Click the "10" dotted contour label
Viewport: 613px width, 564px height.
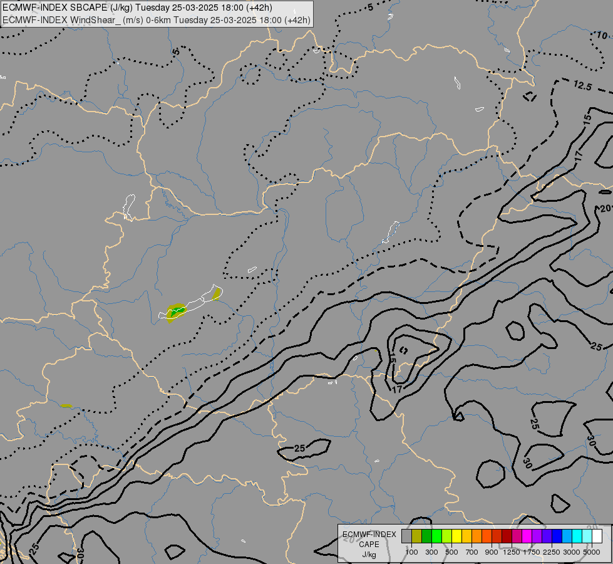(x=602, y=35)
